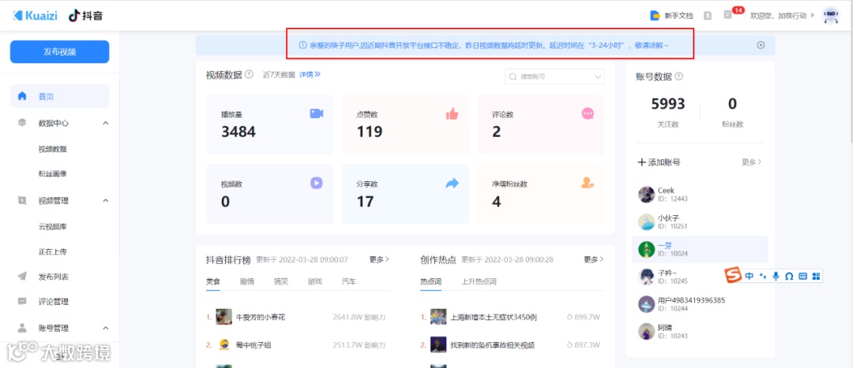This screenshot has height=368, width=853.
Task: Select the 汽车 ranking tab
Action: pyautogui.click(x=349, y=281)
